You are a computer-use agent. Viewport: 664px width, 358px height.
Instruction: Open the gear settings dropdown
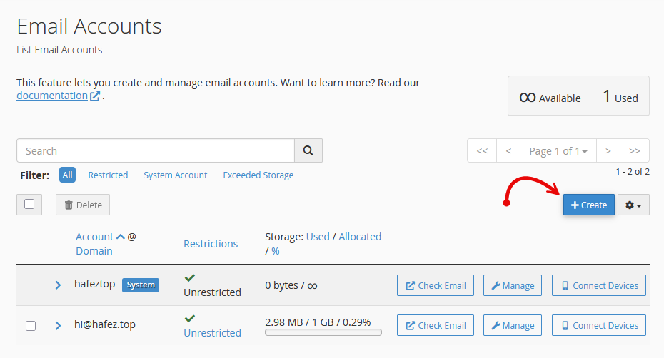point(633,205)
